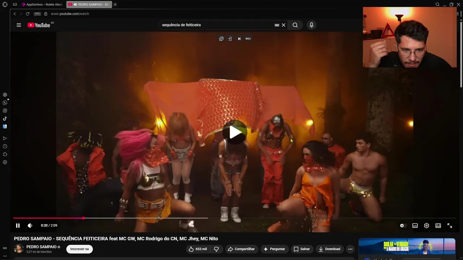Open the site security padlock info

coord(46,14)
